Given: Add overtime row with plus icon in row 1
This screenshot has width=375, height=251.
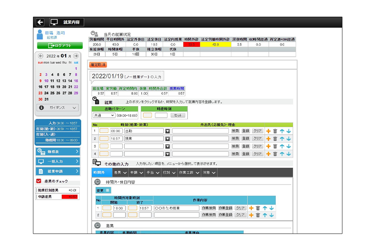Looking at the screenshot, I should (251, 208).
